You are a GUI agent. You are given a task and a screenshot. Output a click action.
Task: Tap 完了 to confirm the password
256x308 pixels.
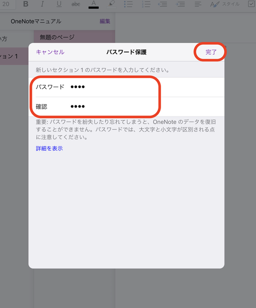pos(211,52)
